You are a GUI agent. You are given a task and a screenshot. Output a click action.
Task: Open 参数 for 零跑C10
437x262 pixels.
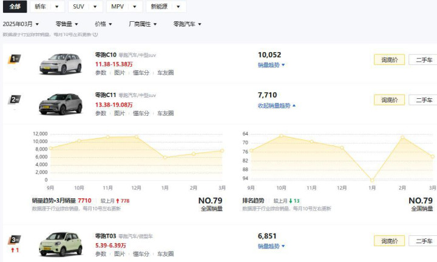tap(101, 73)
